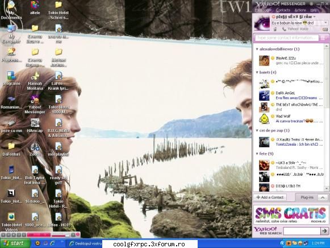Screen dimensions: 330x248
Task: Open the Actions menu
Action: (x=300, y=10)
